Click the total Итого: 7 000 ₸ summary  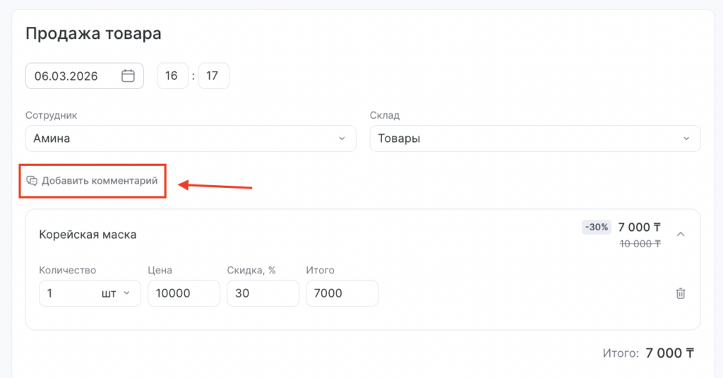click(648, 353)
